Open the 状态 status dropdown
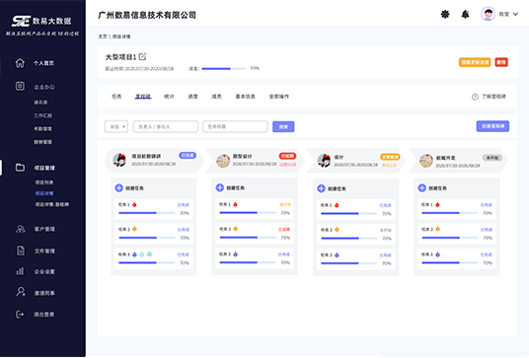 pyautogui.click(x=116, y=127)
